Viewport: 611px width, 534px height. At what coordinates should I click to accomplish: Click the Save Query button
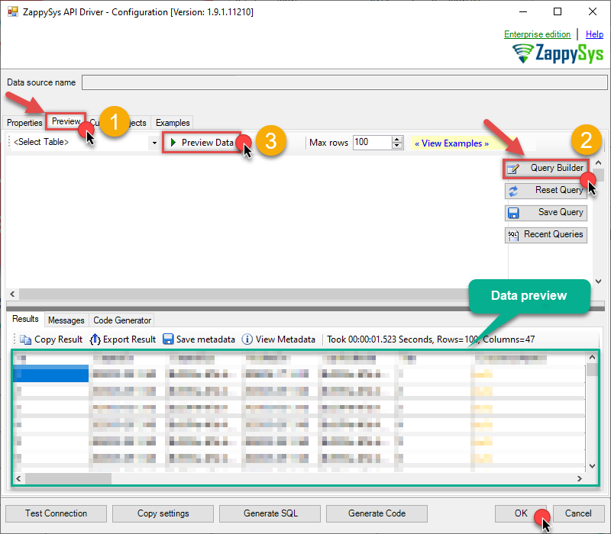point(545,213)
